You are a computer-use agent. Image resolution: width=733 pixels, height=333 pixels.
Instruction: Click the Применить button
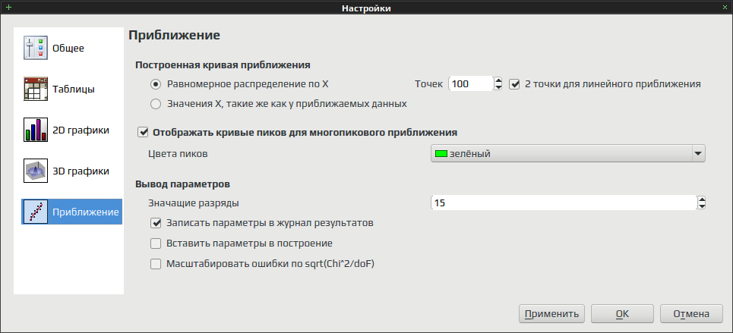[x=551, y=314]
